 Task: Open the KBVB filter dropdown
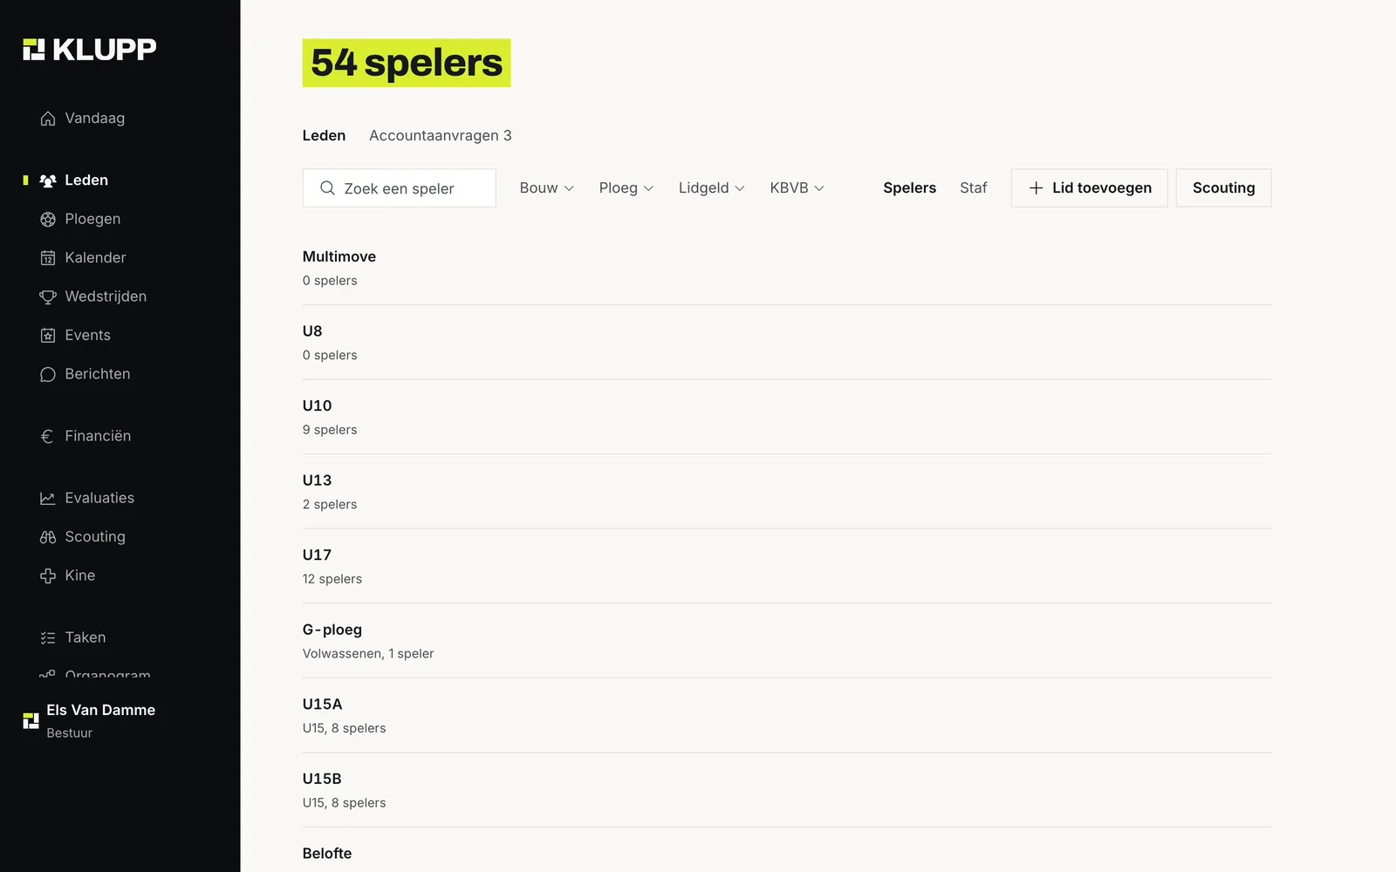click(x=797, y=188)
